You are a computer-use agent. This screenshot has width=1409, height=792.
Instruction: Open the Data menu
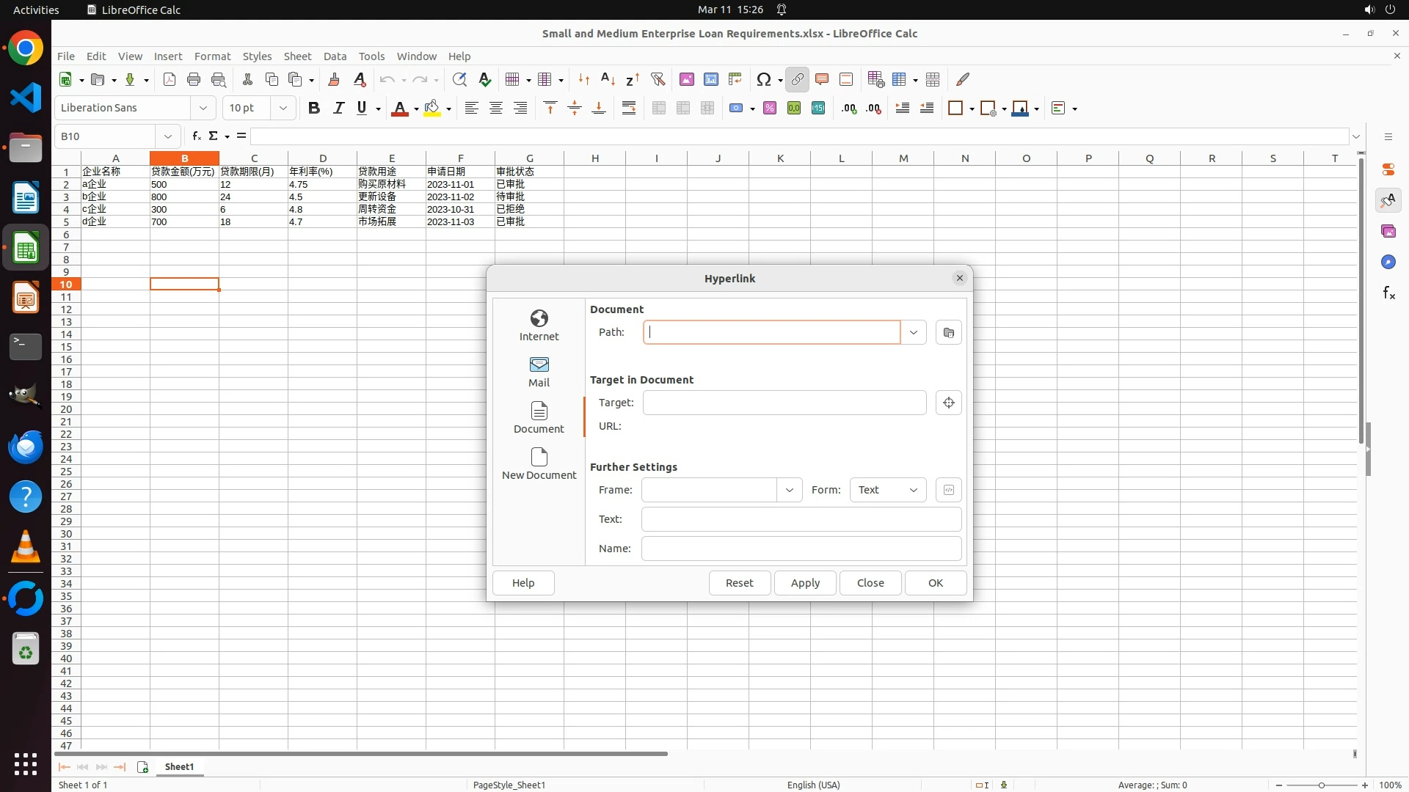click(x=335, y=56)
